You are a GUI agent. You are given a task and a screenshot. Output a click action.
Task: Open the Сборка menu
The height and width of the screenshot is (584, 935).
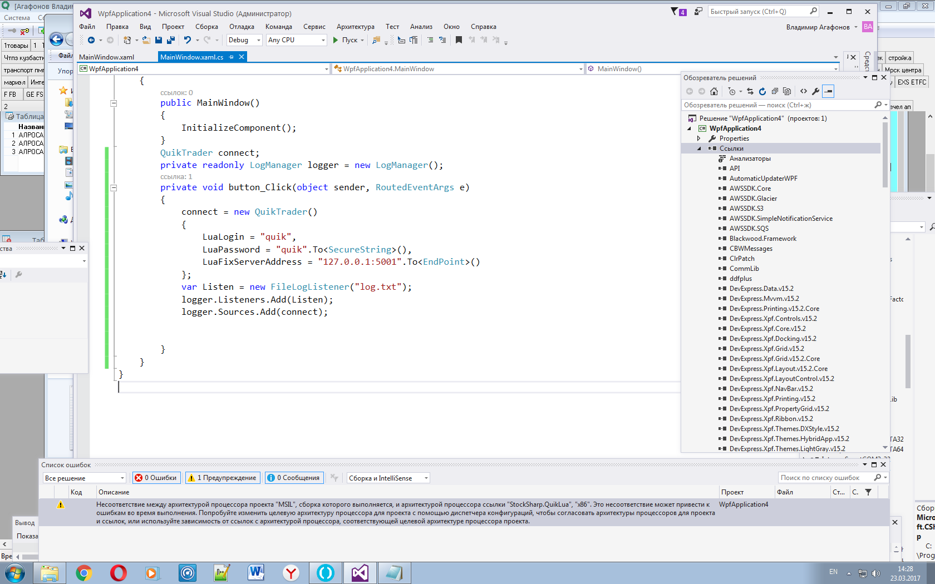click(206, 27)
